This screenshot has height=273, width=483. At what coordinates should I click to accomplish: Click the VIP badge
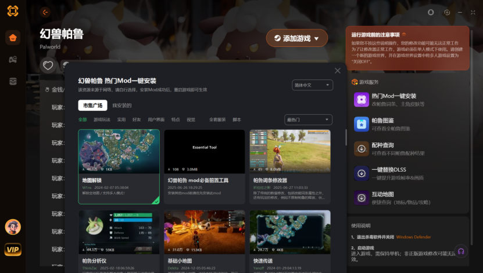pyautogui.click(x=13, y=249)
